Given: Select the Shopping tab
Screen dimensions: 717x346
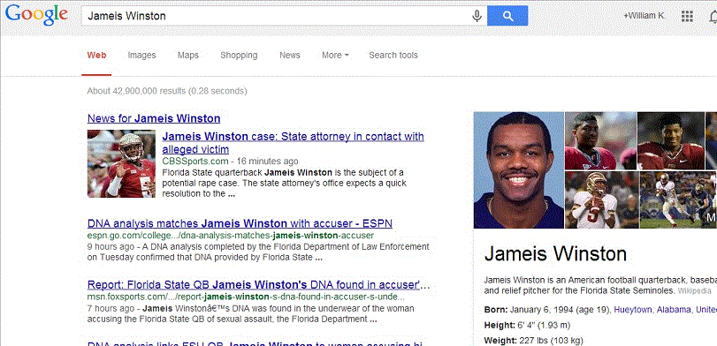Looking at the screenshot, I should 239,56.
